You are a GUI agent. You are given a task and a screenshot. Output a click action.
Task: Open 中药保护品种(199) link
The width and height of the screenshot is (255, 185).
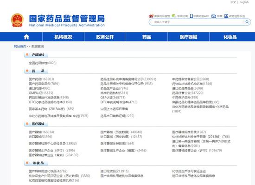(185, 98)
